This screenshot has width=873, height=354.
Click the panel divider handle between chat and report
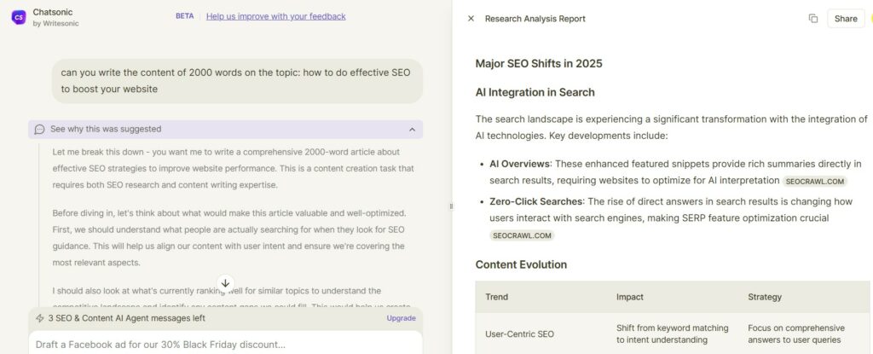tap(451, 206)
